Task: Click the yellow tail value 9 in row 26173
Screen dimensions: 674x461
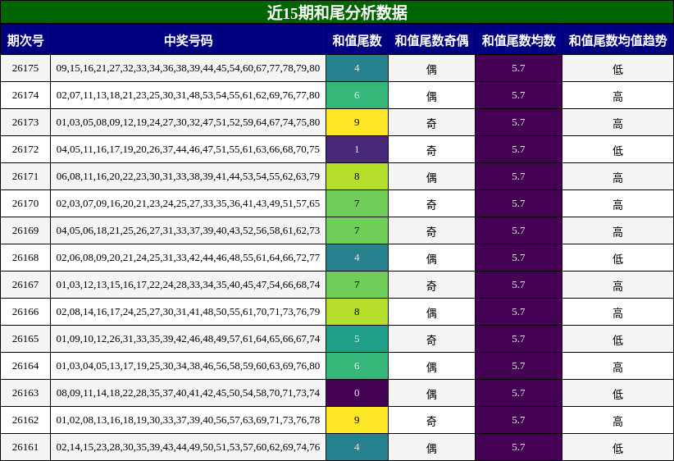Action: [x=357, y=122]
